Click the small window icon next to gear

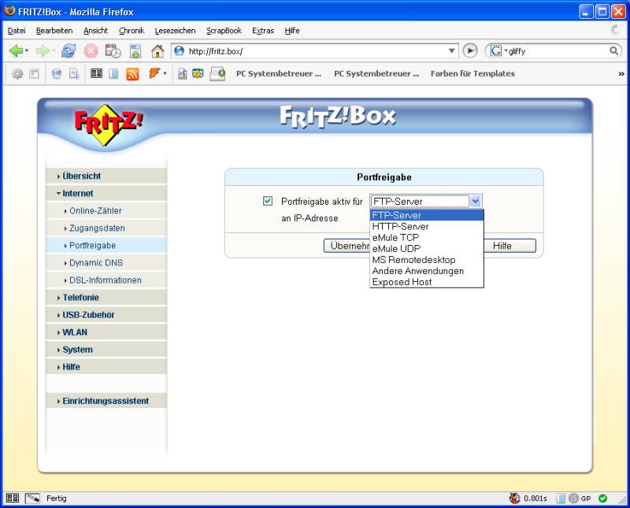pos(34,73)
